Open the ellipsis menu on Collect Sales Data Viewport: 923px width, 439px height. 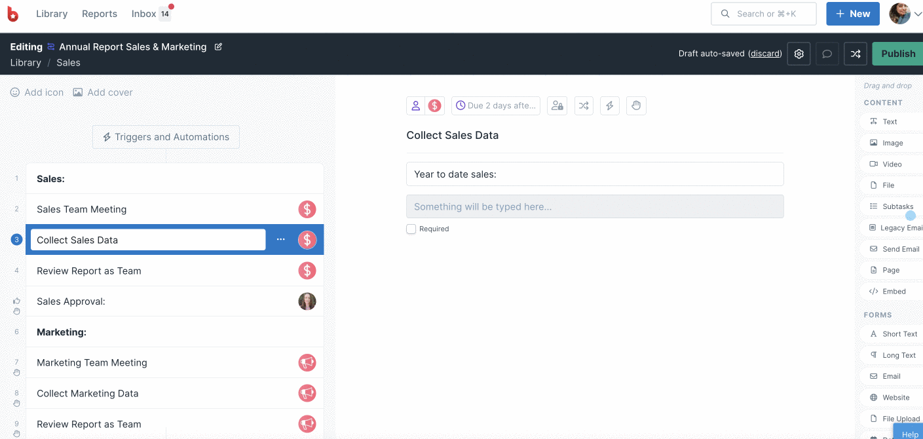(x=280, y=240)
